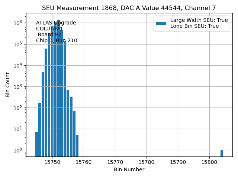Click the 10^0 y-axis tick label
The image size is (238, 178).
point(18,150)
